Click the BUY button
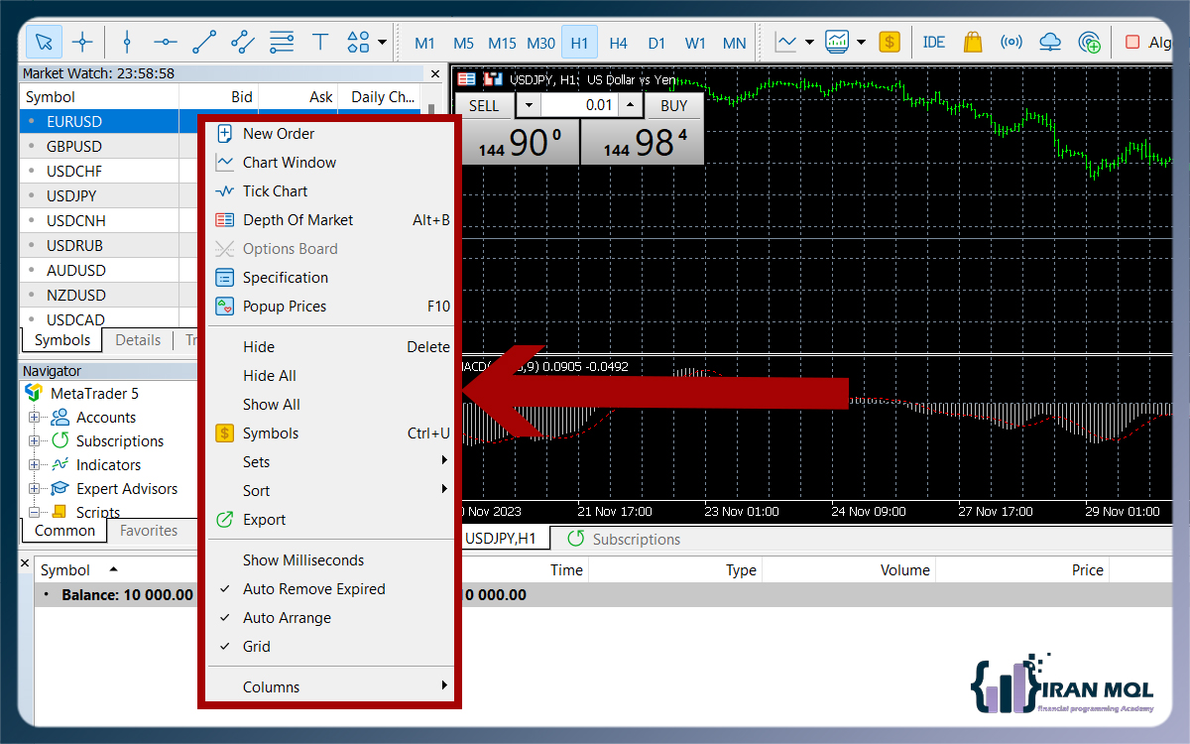The width and height of the screenshot is (1190, 744). (x=673, y=105)
